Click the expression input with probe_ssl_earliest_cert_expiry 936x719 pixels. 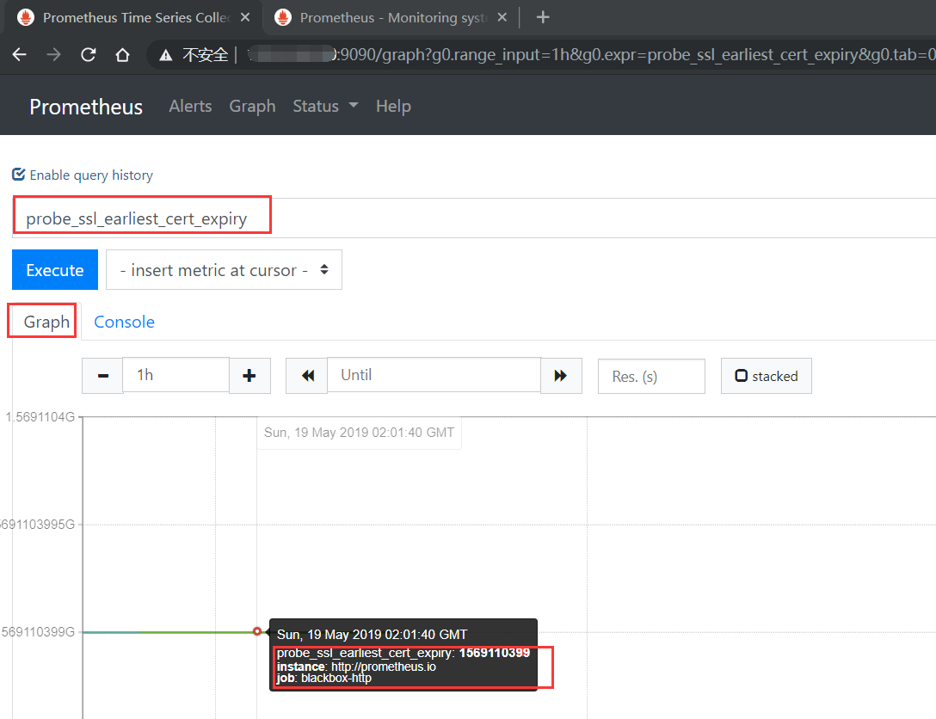(x=474, y=218)
